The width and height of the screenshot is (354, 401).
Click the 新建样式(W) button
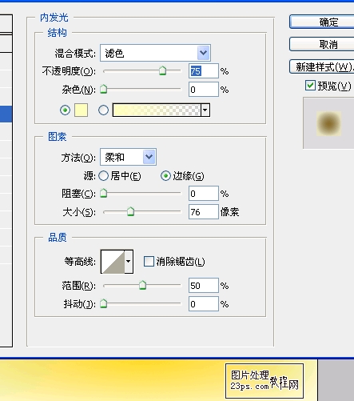(322, 66)
